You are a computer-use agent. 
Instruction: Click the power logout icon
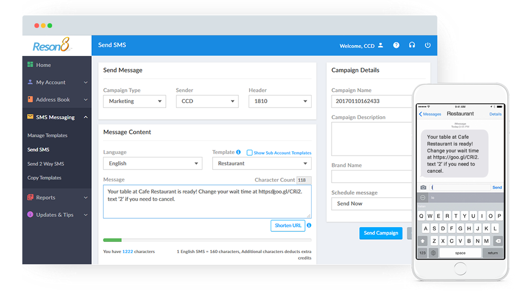(428, 46)
